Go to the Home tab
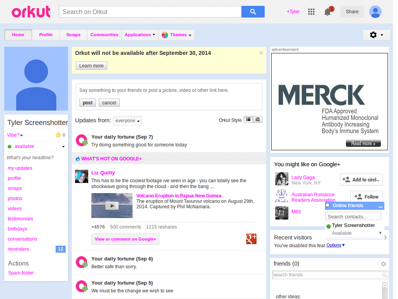Image resolution: width=398 pixels, height=299 pixels. [18, 35]
